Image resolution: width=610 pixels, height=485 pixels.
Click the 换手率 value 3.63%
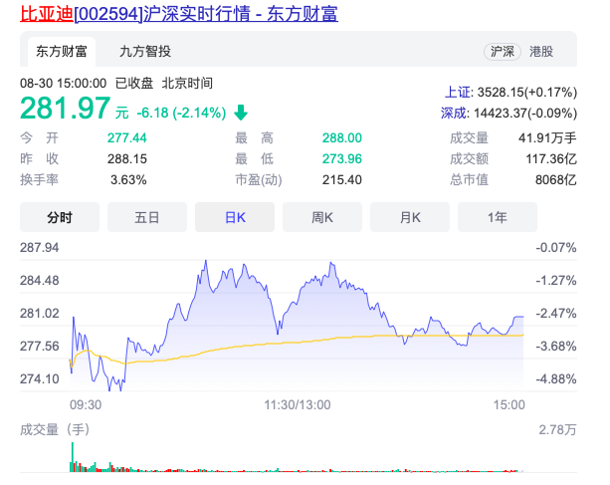(128, 180)
